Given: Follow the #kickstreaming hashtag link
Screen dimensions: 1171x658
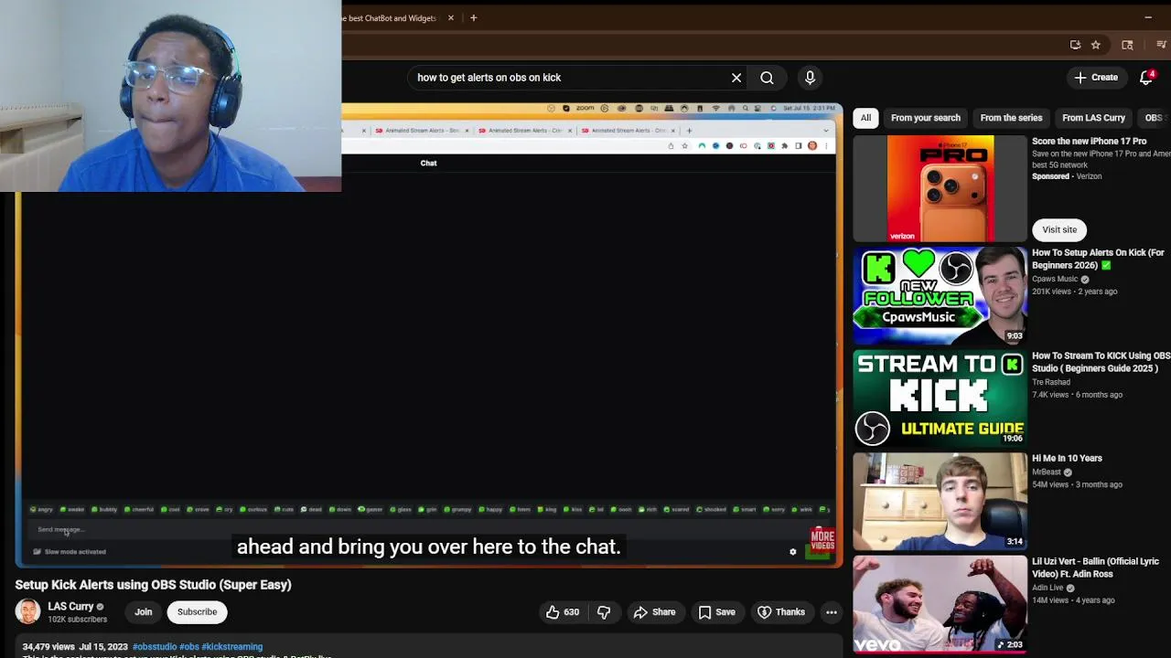Looking at the screenshot, I should pos(232,647).
